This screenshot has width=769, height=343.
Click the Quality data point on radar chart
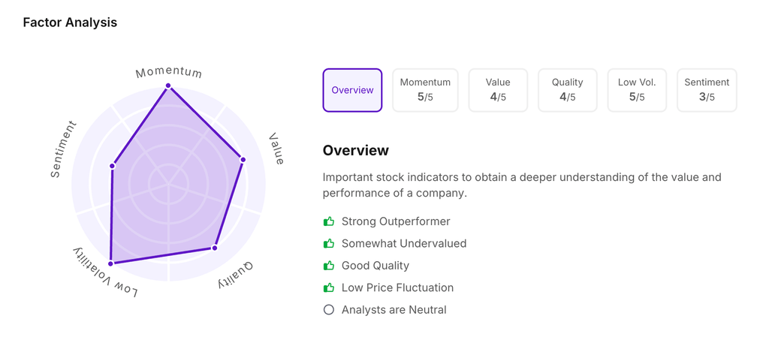215,248
